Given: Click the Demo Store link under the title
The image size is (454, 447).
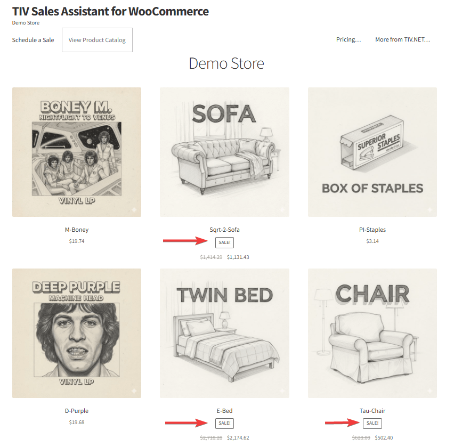Looking at the screenshot, I should tap(26, 23).
